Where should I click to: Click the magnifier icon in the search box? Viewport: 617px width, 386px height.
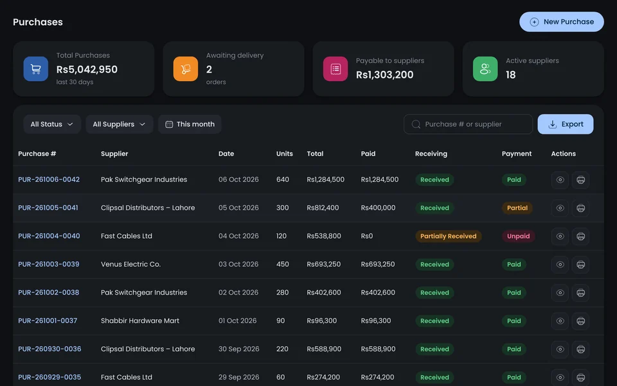coord(416,124)
